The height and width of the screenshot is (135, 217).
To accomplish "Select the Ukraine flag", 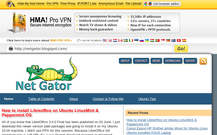I will [147, 40].
